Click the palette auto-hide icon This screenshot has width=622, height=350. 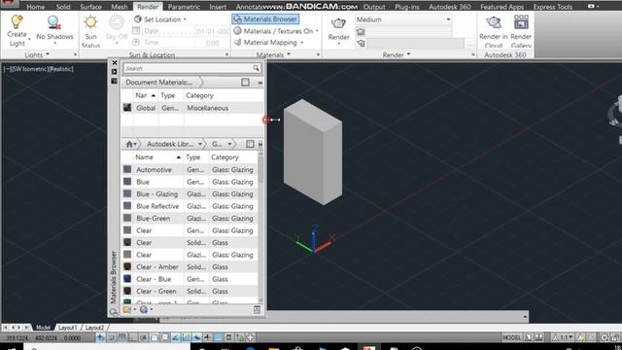[115, 72]
